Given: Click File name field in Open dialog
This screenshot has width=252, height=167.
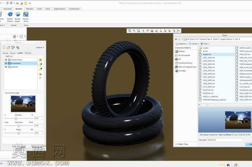Looking at the screenshot, I should tap(225, 140).
